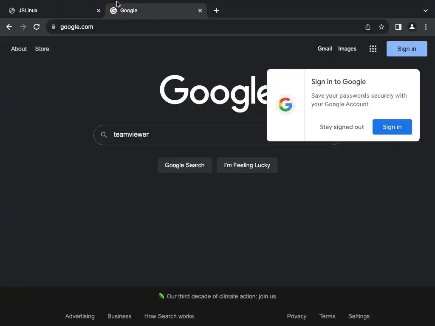Open a new tab with the plus button
Image resolution: width=435 pixels, height=326 pixels.
pos(216,11)
